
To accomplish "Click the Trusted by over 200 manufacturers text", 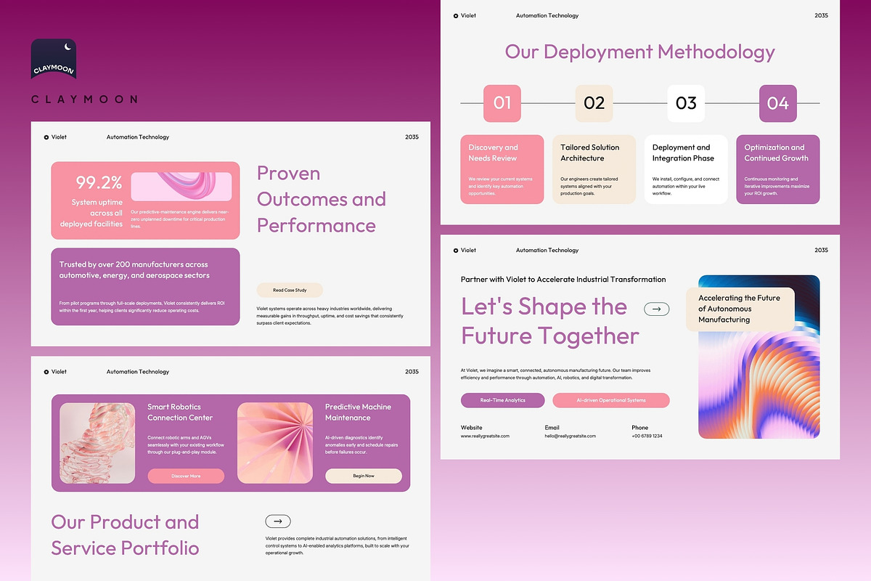I will pyautogui.click(x=134, y=270).
